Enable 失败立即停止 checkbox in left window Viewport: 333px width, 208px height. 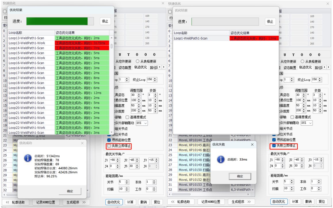109,146
